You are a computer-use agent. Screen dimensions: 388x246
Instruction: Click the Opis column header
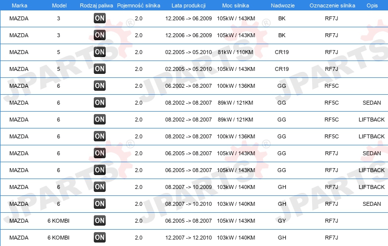(x=372, y=5)
